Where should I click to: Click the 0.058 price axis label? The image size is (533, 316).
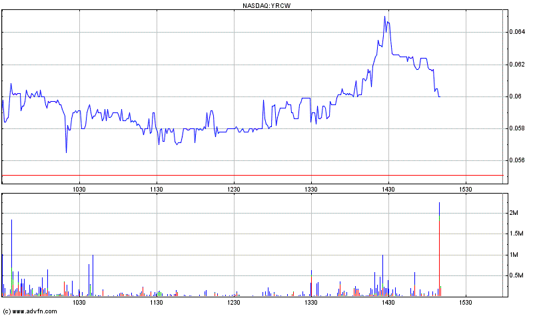tap(517, 128)
